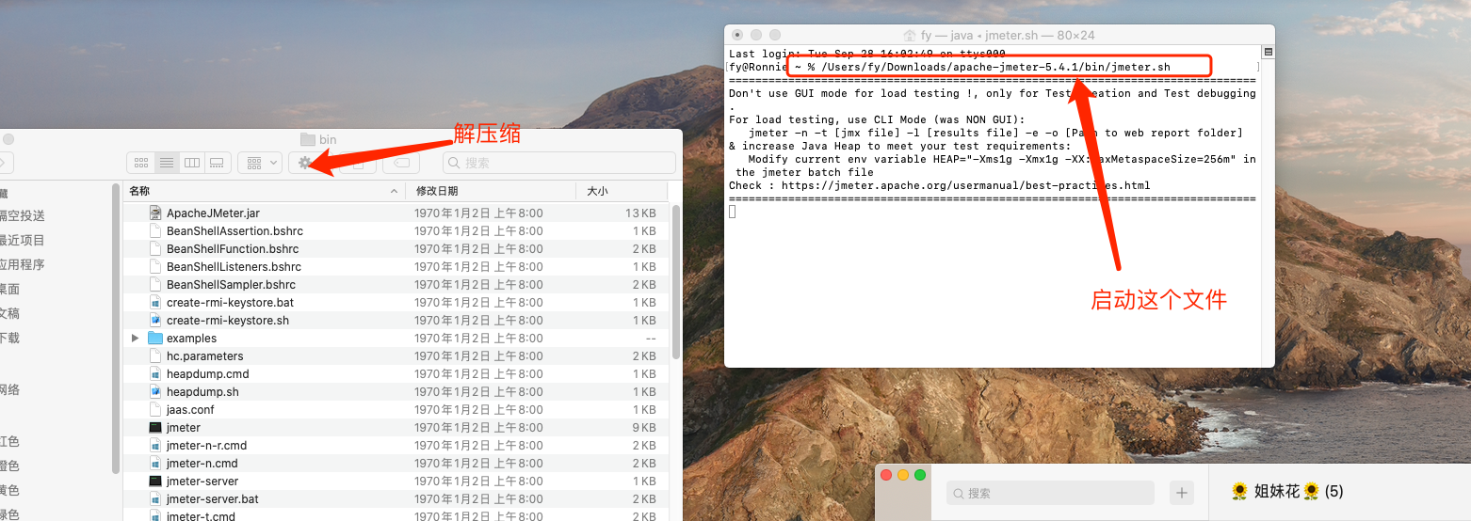Filter by the 橙色 tag in sidebar
Viewport: 1471px width, 521px height.
(9, 466)
